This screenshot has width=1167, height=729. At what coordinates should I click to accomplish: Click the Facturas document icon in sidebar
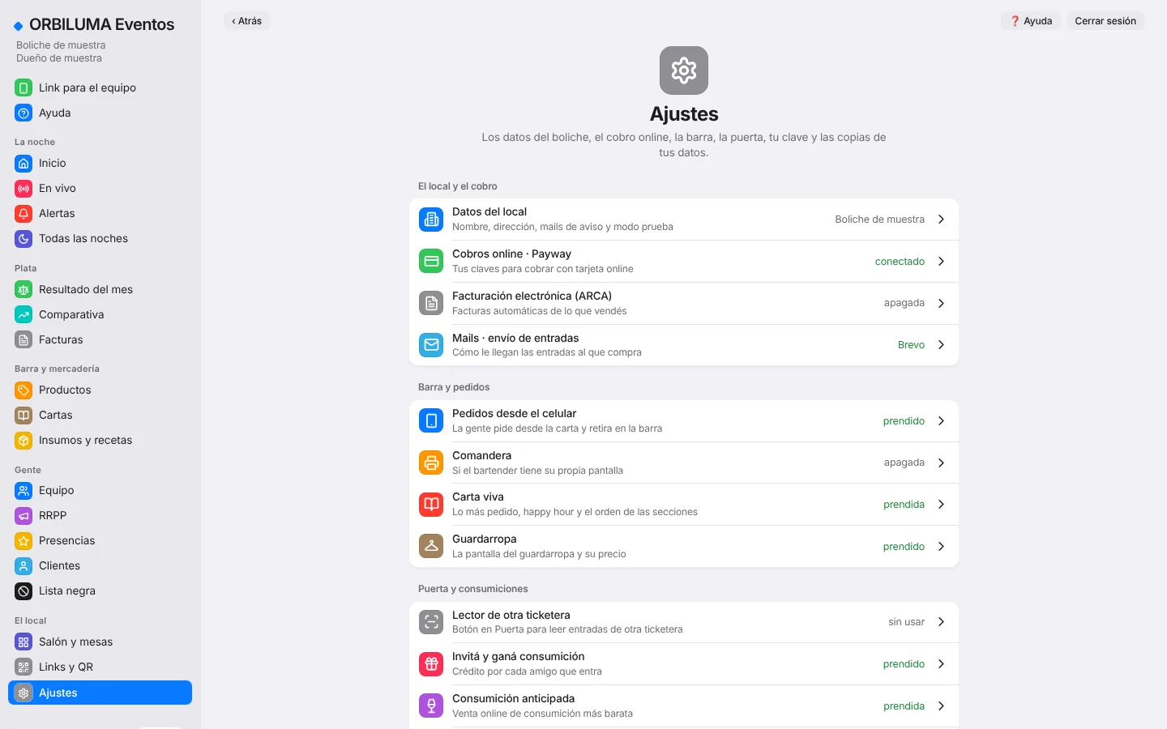24,339
